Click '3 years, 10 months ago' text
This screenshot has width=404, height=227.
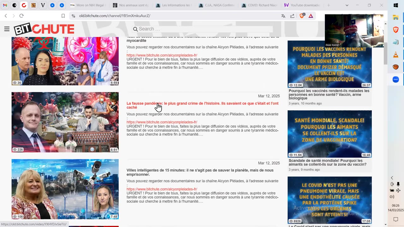[x=305, y=103]
